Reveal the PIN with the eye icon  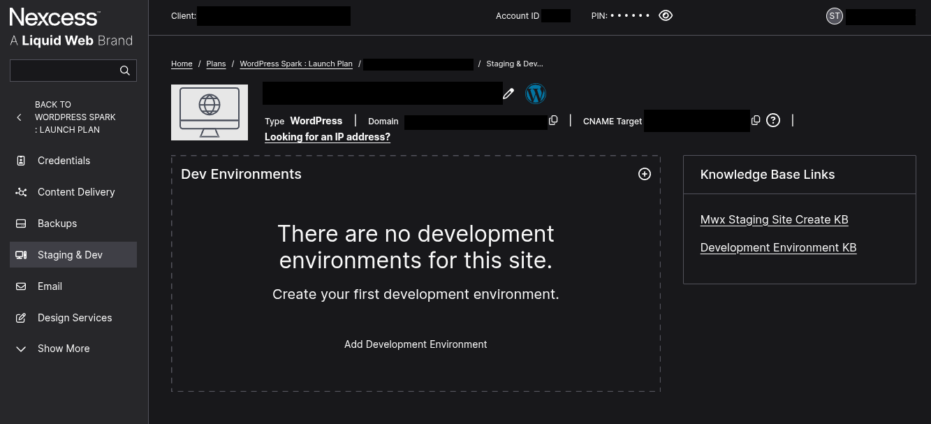pyautogui.click(x=666, y=15)
